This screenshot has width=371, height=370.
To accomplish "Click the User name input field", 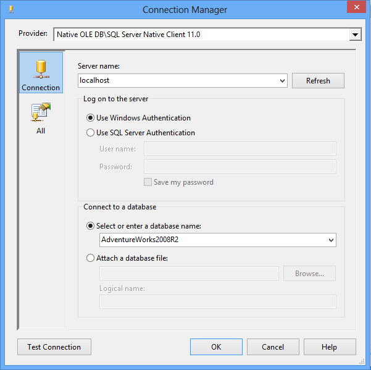I will [x=240, y=149].
